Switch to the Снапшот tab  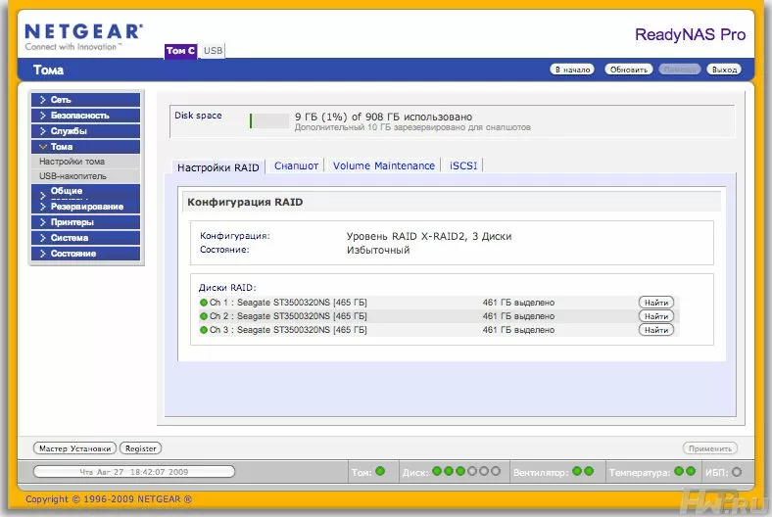pyautogui.click(x=296, y=165)
